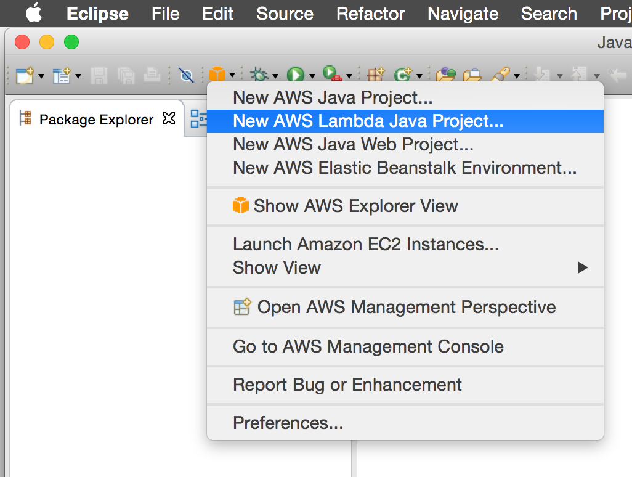Open the Debug dropdown arrow
The image size is (632, 477).
pyautogui.click(x=275, y=76)
